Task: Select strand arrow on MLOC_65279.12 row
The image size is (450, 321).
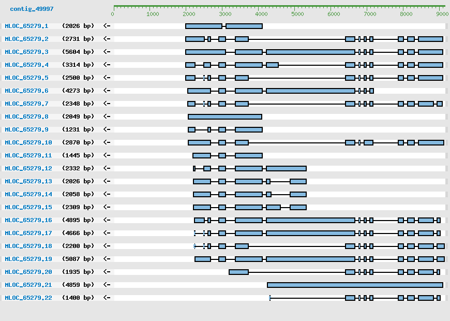Action: [x=107, y=168]
